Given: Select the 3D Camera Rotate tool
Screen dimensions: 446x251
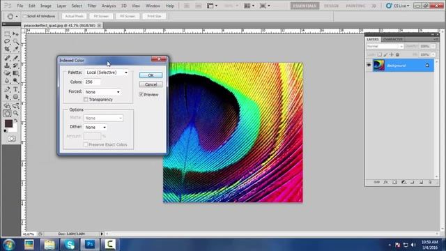Looking at the screenshot, I should 15,105.
